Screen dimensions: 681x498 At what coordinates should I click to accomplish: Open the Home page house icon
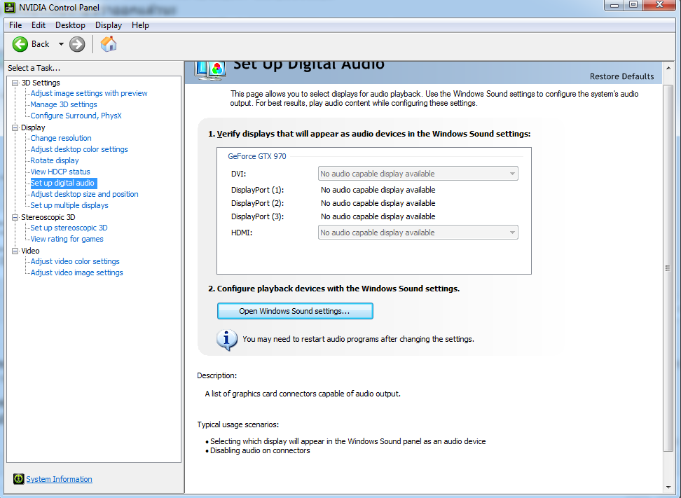tap(109, 44)
